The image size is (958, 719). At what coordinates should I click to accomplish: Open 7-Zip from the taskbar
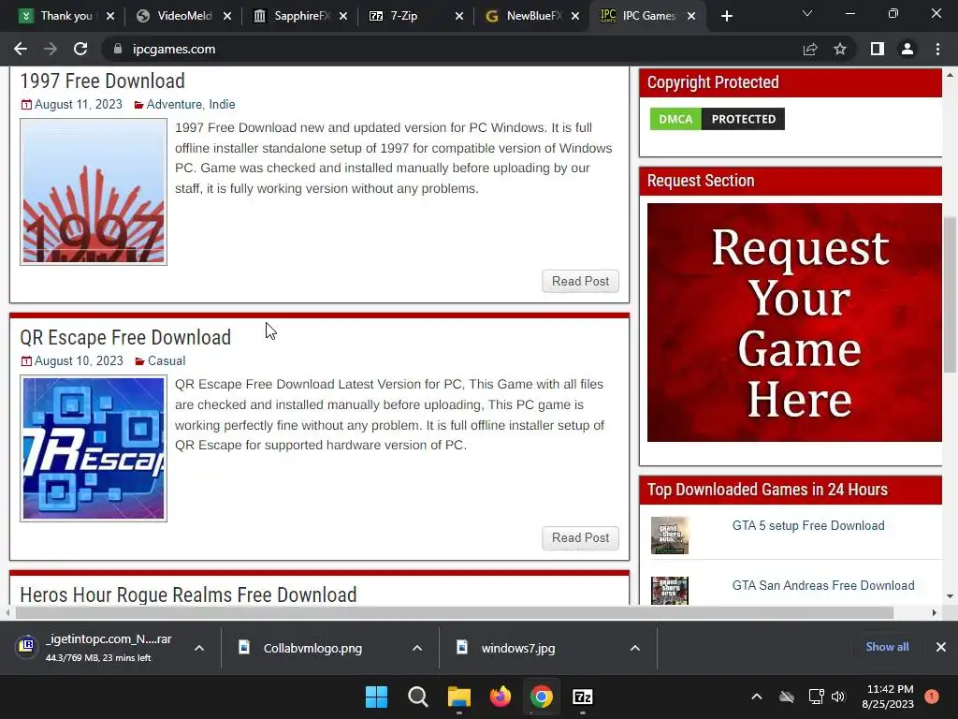tap(582, 697)
